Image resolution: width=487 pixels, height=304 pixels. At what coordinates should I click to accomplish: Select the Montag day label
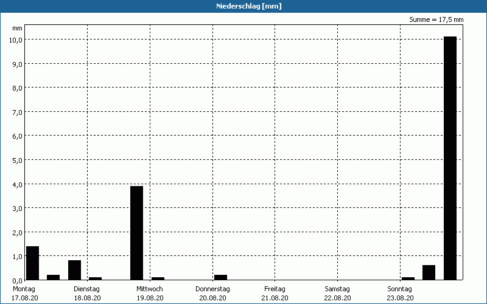pyautogui.click(x=24, y=289)
